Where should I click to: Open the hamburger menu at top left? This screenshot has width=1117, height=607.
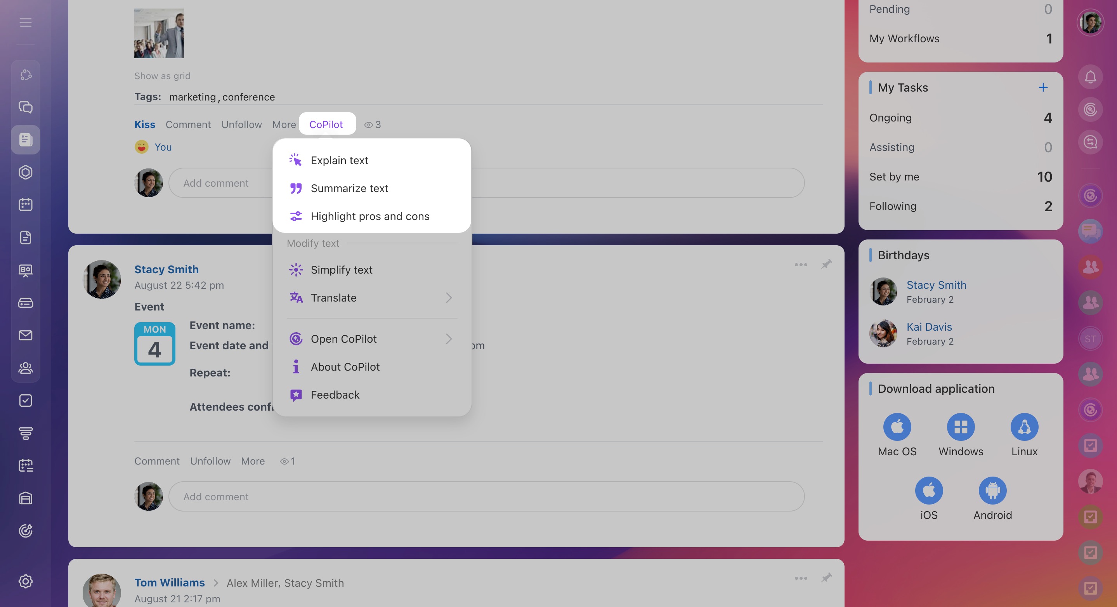pyautogui.click(x=26, y=22)
